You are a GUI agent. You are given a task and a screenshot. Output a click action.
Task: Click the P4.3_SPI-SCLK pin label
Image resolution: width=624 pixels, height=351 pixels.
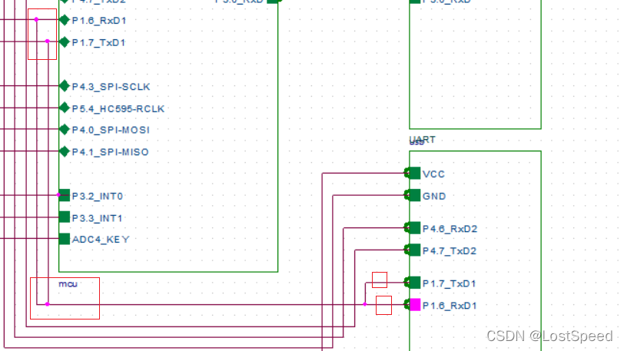111,87
